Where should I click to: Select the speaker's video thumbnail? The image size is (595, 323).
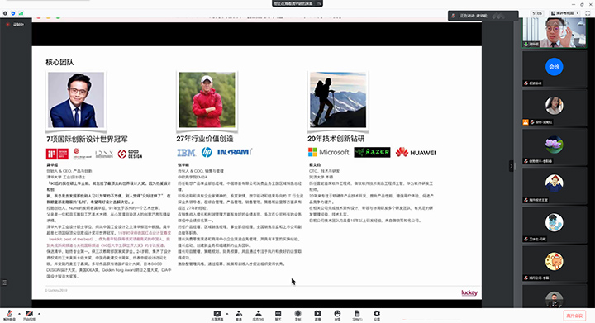coord(554,32)
